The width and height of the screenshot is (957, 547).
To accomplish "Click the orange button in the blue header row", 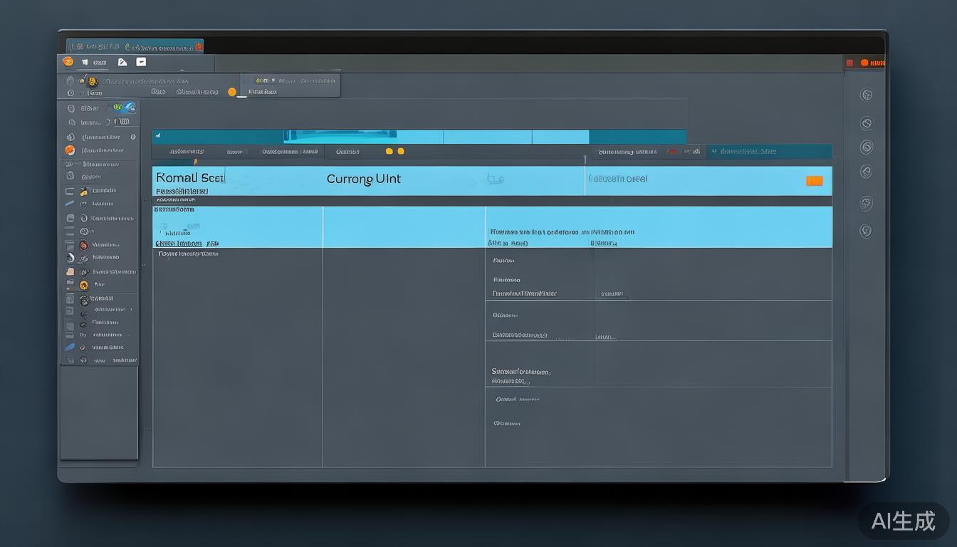I will coord(814,181).
